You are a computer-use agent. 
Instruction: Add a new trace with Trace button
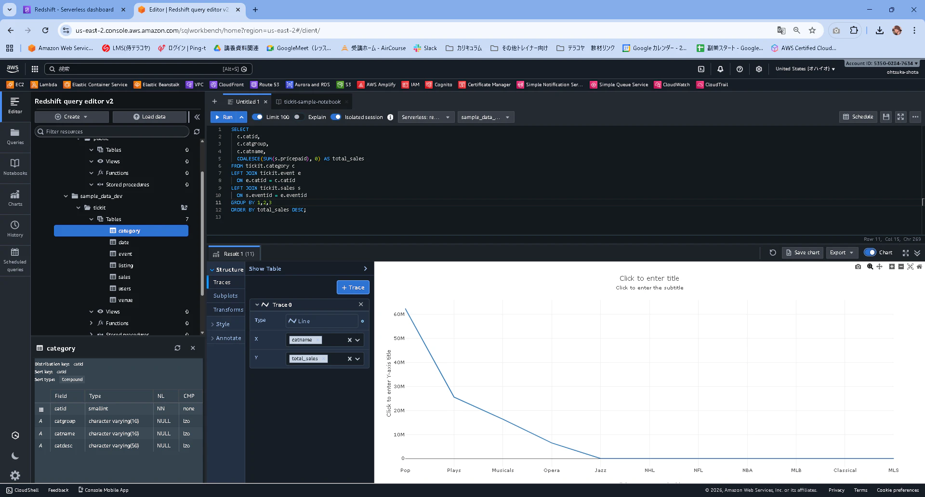point(353,288)
